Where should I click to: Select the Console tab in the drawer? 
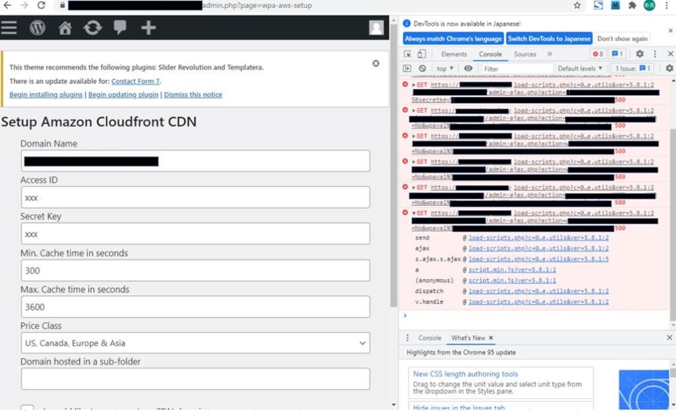(x=430, y=338)
